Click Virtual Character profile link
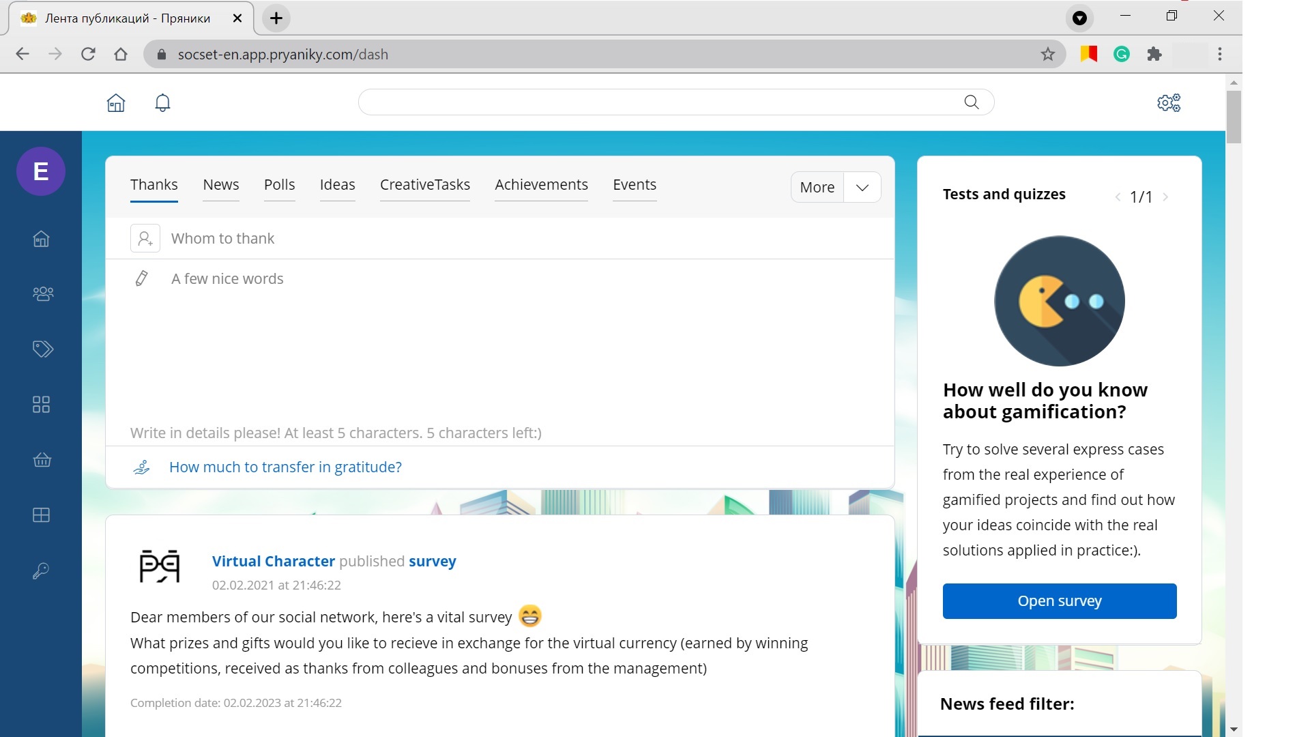Screen dimensions: 1310x737 273,561
